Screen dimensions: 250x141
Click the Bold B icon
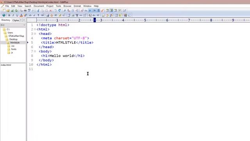pyautogui.click(x=9, y=15)
